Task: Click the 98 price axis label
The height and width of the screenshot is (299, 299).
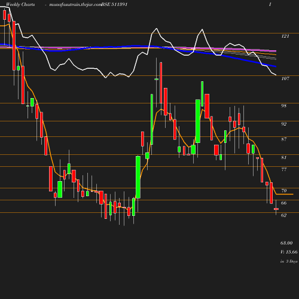Action: pyautogui.click(x=284, y=106)
